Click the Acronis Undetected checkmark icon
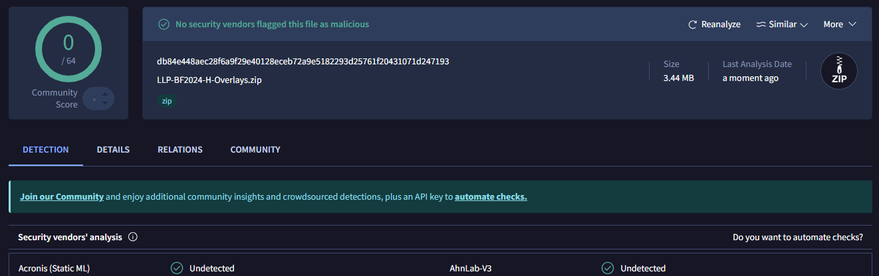The image size is (879, 276). [177, 268]
